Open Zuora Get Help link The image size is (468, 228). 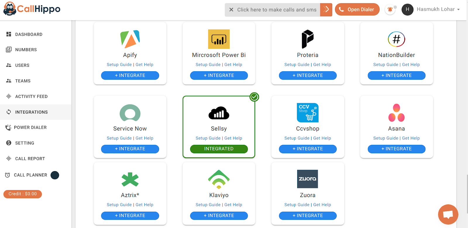click(x=322, y=205)
